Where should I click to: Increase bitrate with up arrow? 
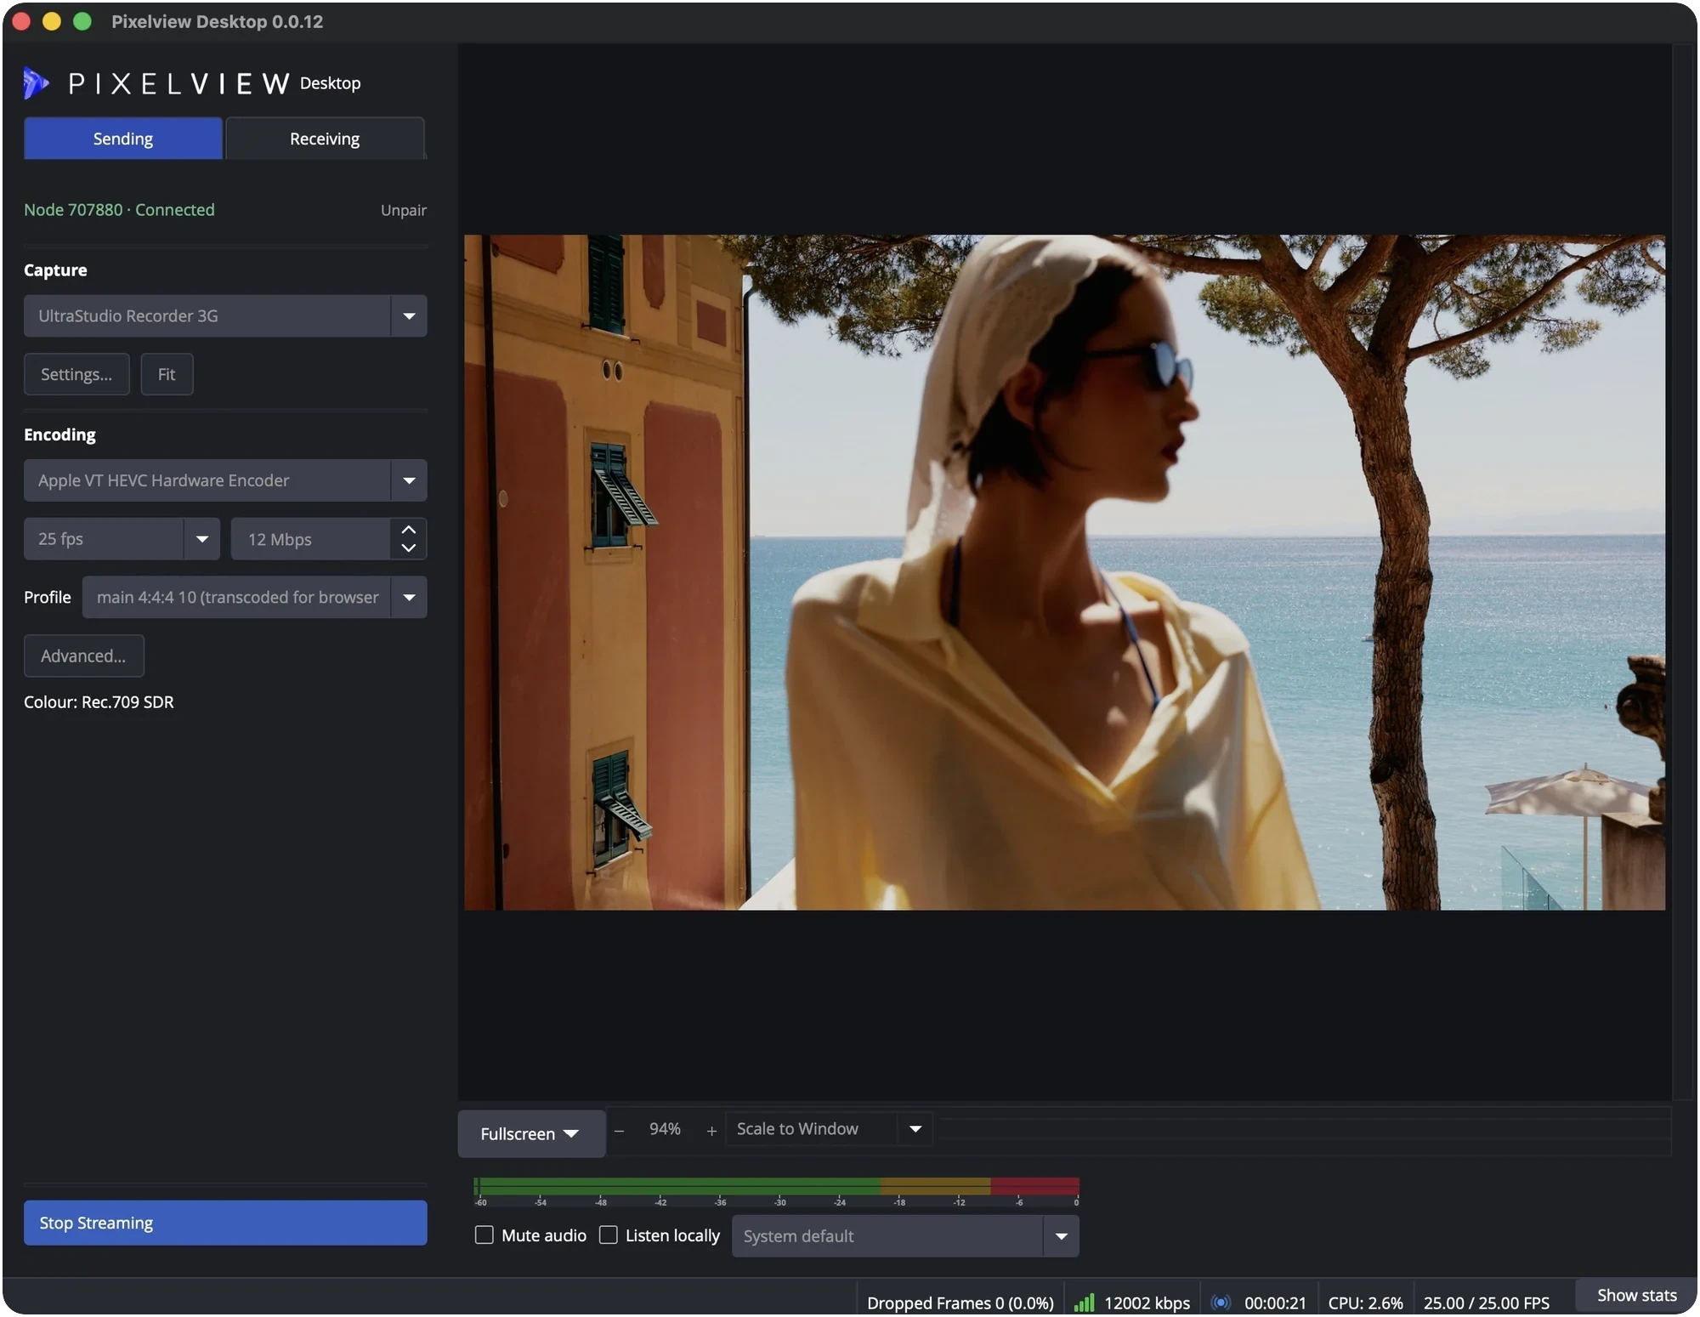(409, 529)
